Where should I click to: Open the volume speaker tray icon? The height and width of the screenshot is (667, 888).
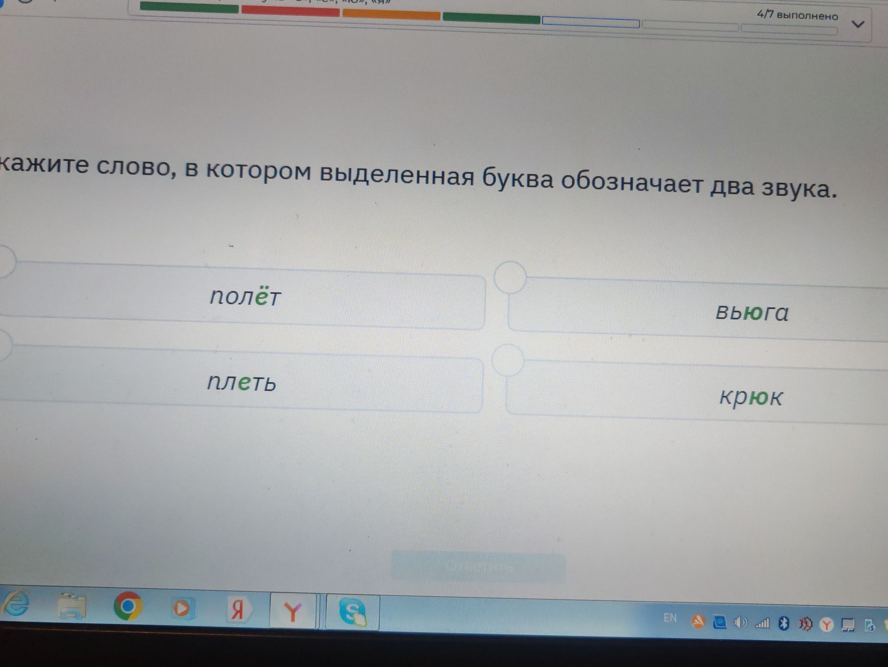pos(740,623)
